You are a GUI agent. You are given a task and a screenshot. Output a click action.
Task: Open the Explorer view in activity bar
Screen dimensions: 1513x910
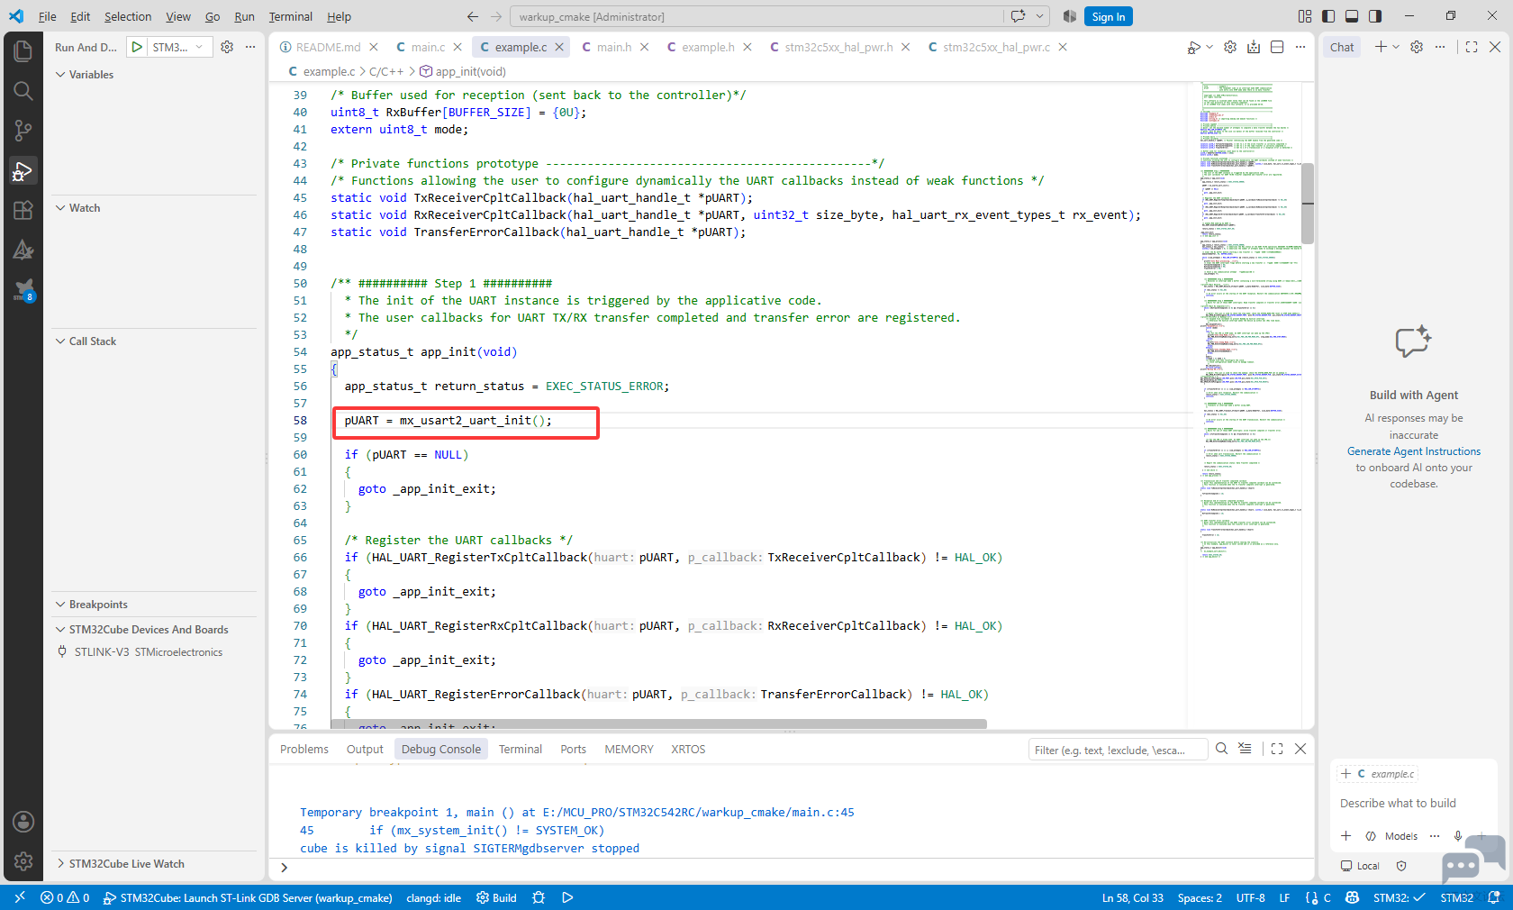[23, 50]
